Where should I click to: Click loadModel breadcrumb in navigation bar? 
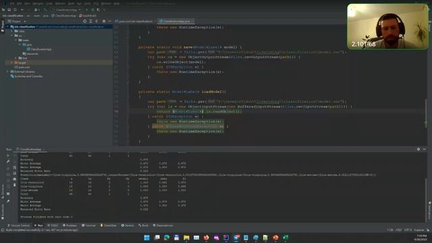[88, 16]
